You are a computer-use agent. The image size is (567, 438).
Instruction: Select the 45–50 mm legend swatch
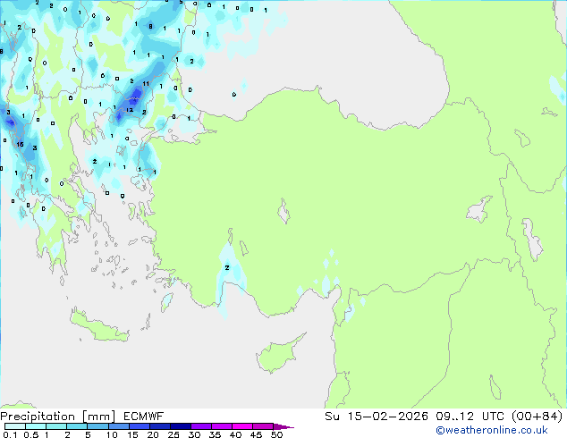click(x=263, y=426)
